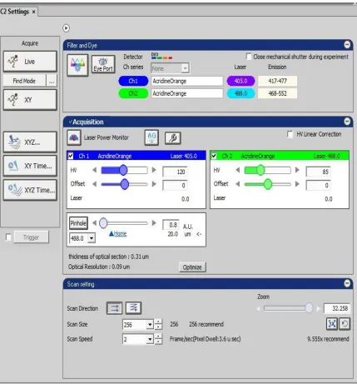
Task: Click the Scan Size spinner arrows
Action: click(x=158, y=325)
